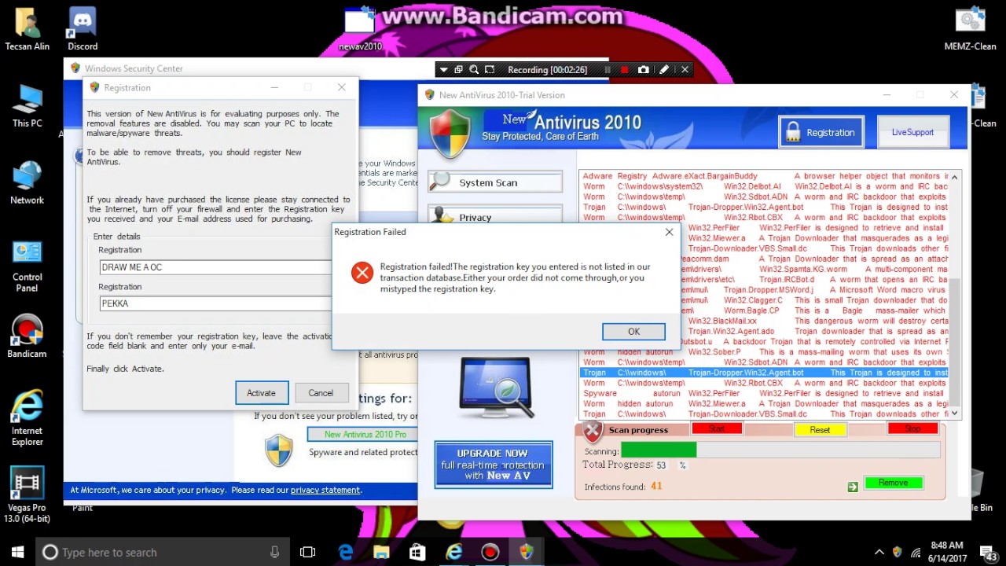Image resolution: width=1006 pixels, height=566 pixels.
Task: Click the red Stop scan button
Action: pos(912,429)
